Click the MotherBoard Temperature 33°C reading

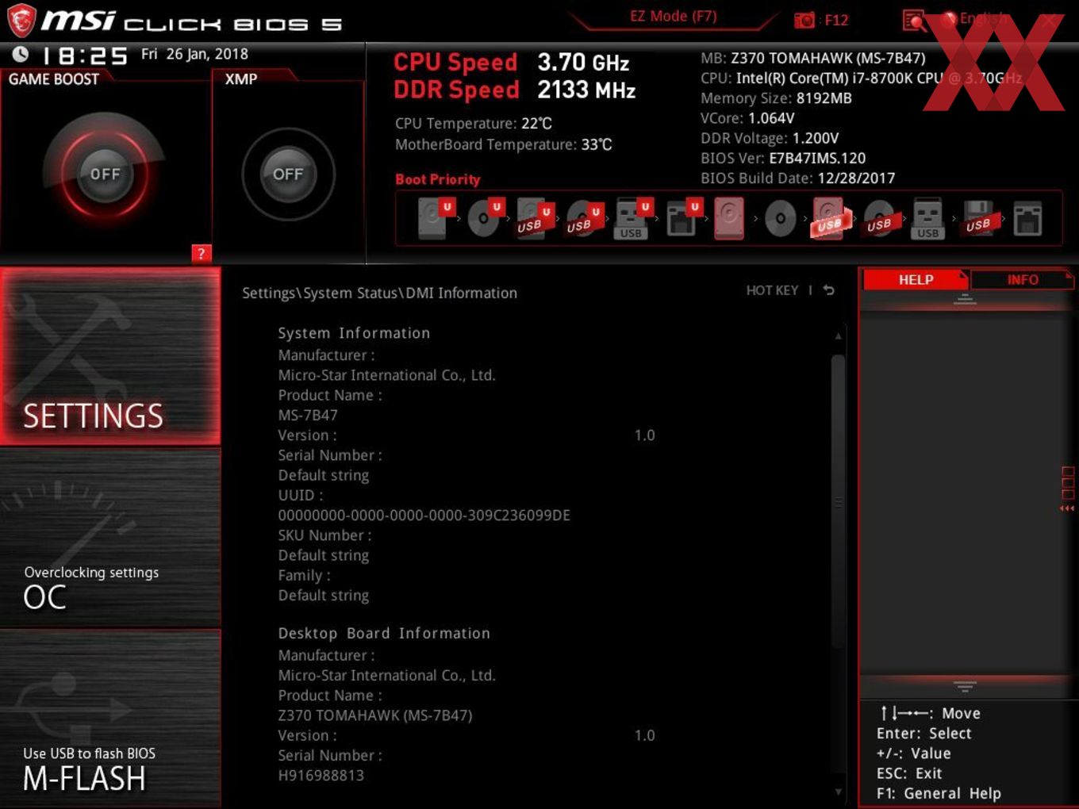[x=504, y=144]
